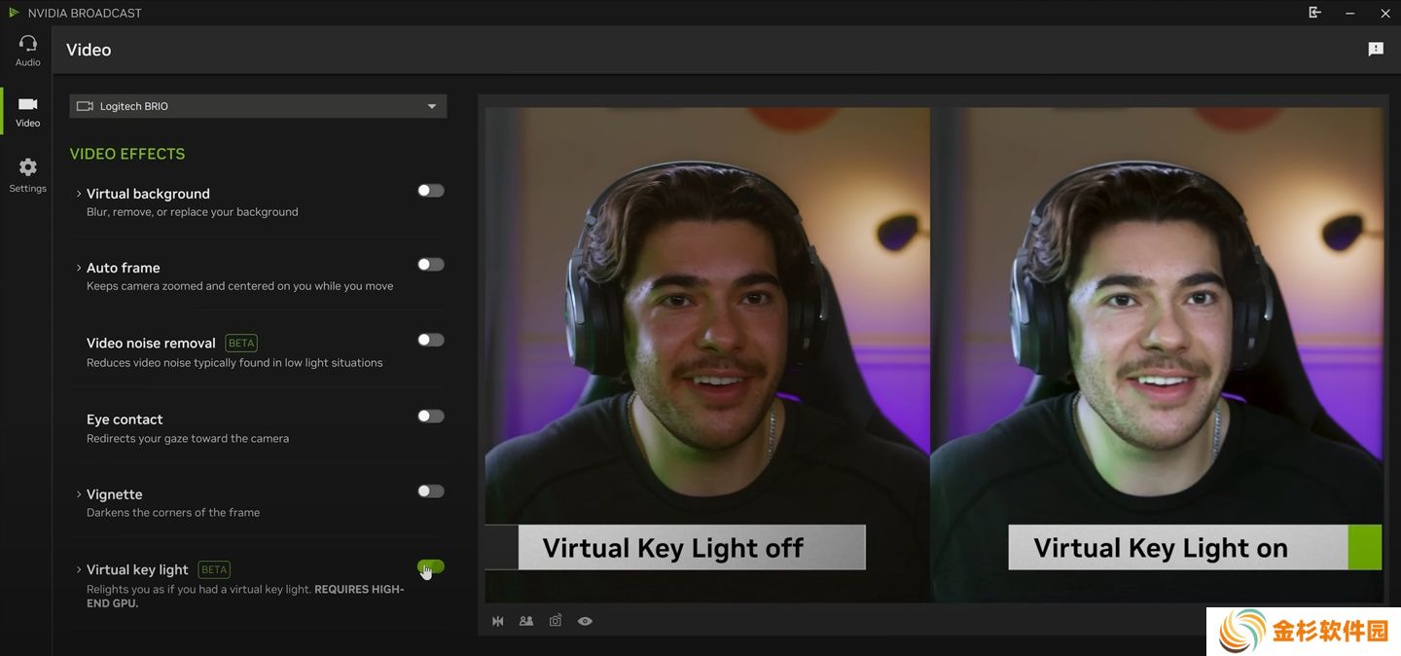Disable the Virtual key light toggle
Image resolution: width=1401 pixels, height=656 pixels.
pos(431,566)
